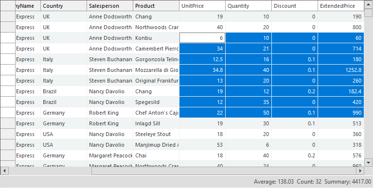Click the Average: 138.03 status text

point(274,182)
